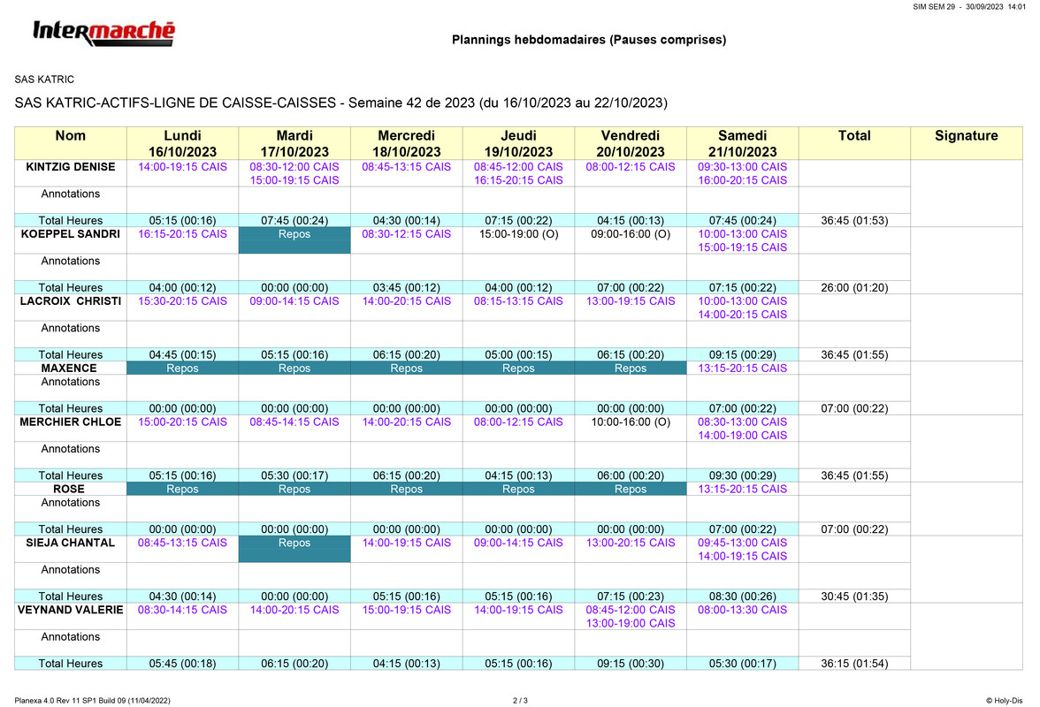The height and width of the screenshot is (707, 1040).
Task: Click the "Mardi 17/10/2023" column header
Action: coord(294,144)
